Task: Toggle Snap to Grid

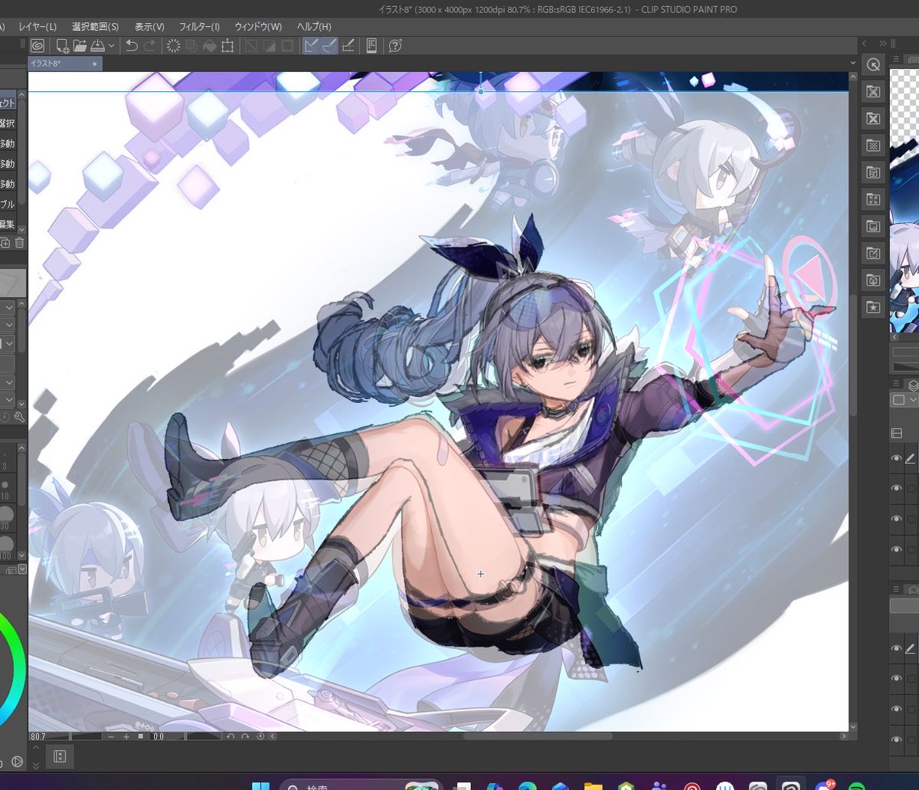Action: click(348, 46)
